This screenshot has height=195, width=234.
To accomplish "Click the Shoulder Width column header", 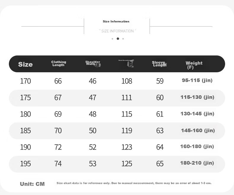I will click(93, 63).
